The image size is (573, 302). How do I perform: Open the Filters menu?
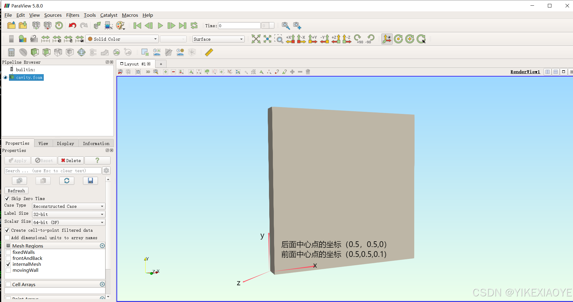click(72, 15)
